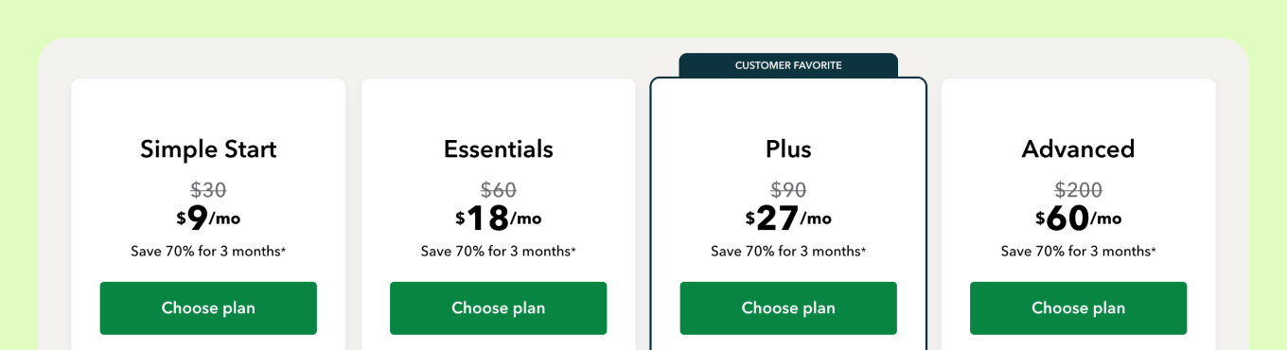Choose the Essentials plan
This screenshot has width=1287, height=350.
point(498,308)
